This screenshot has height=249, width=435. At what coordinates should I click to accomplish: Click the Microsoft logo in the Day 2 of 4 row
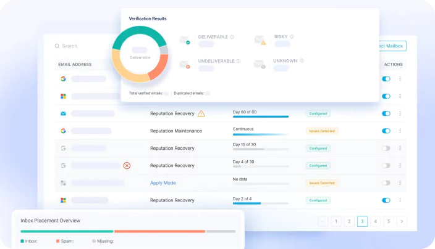[63, 200]
